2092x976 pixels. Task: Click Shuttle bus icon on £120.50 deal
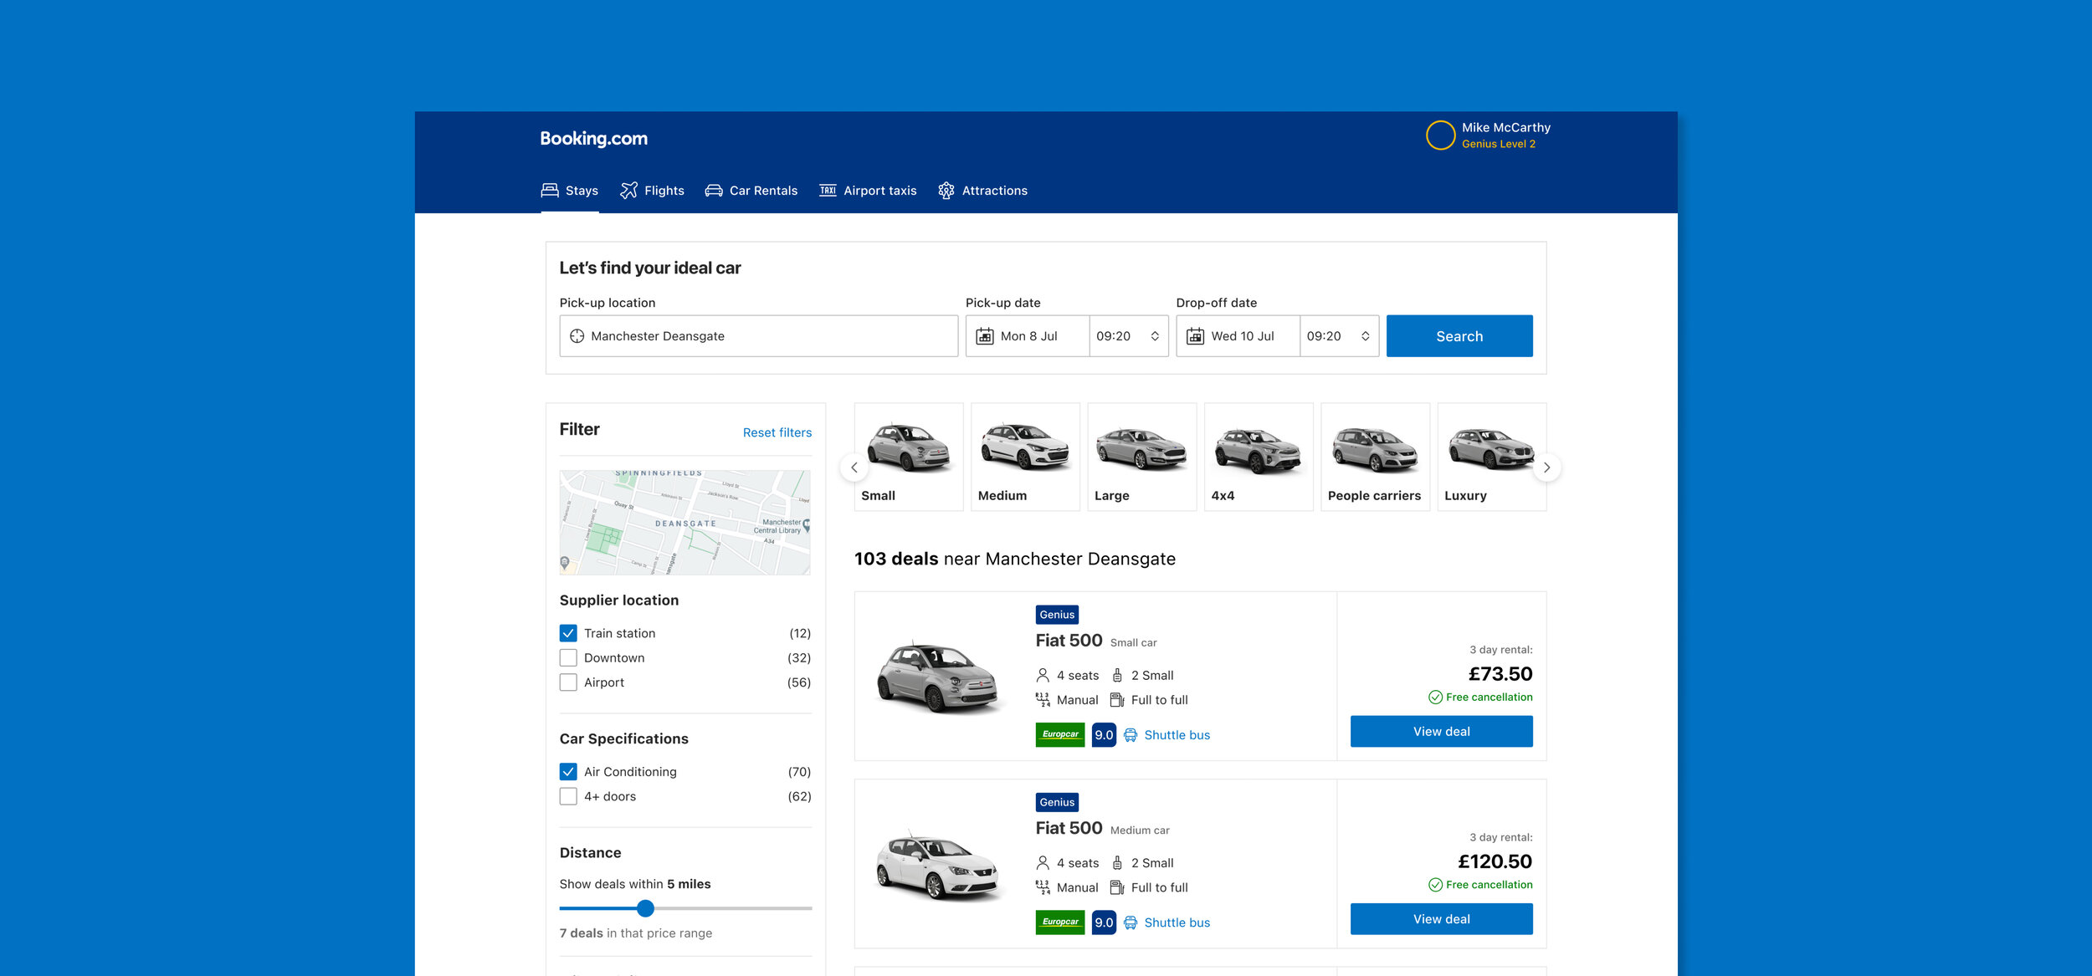[1131, 922]
